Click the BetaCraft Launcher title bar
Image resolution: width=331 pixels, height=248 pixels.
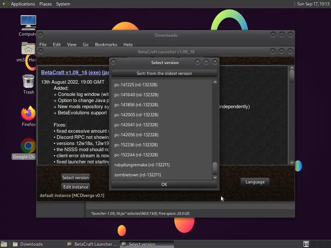[x=166, y=52]
